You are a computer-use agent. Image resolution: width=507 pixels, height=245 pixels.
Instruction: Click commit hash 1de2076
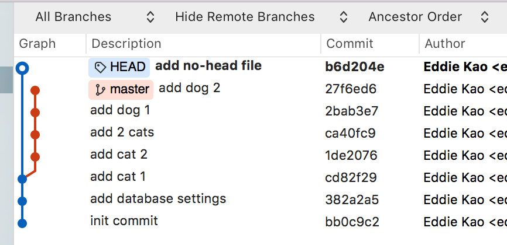(351, 155)
